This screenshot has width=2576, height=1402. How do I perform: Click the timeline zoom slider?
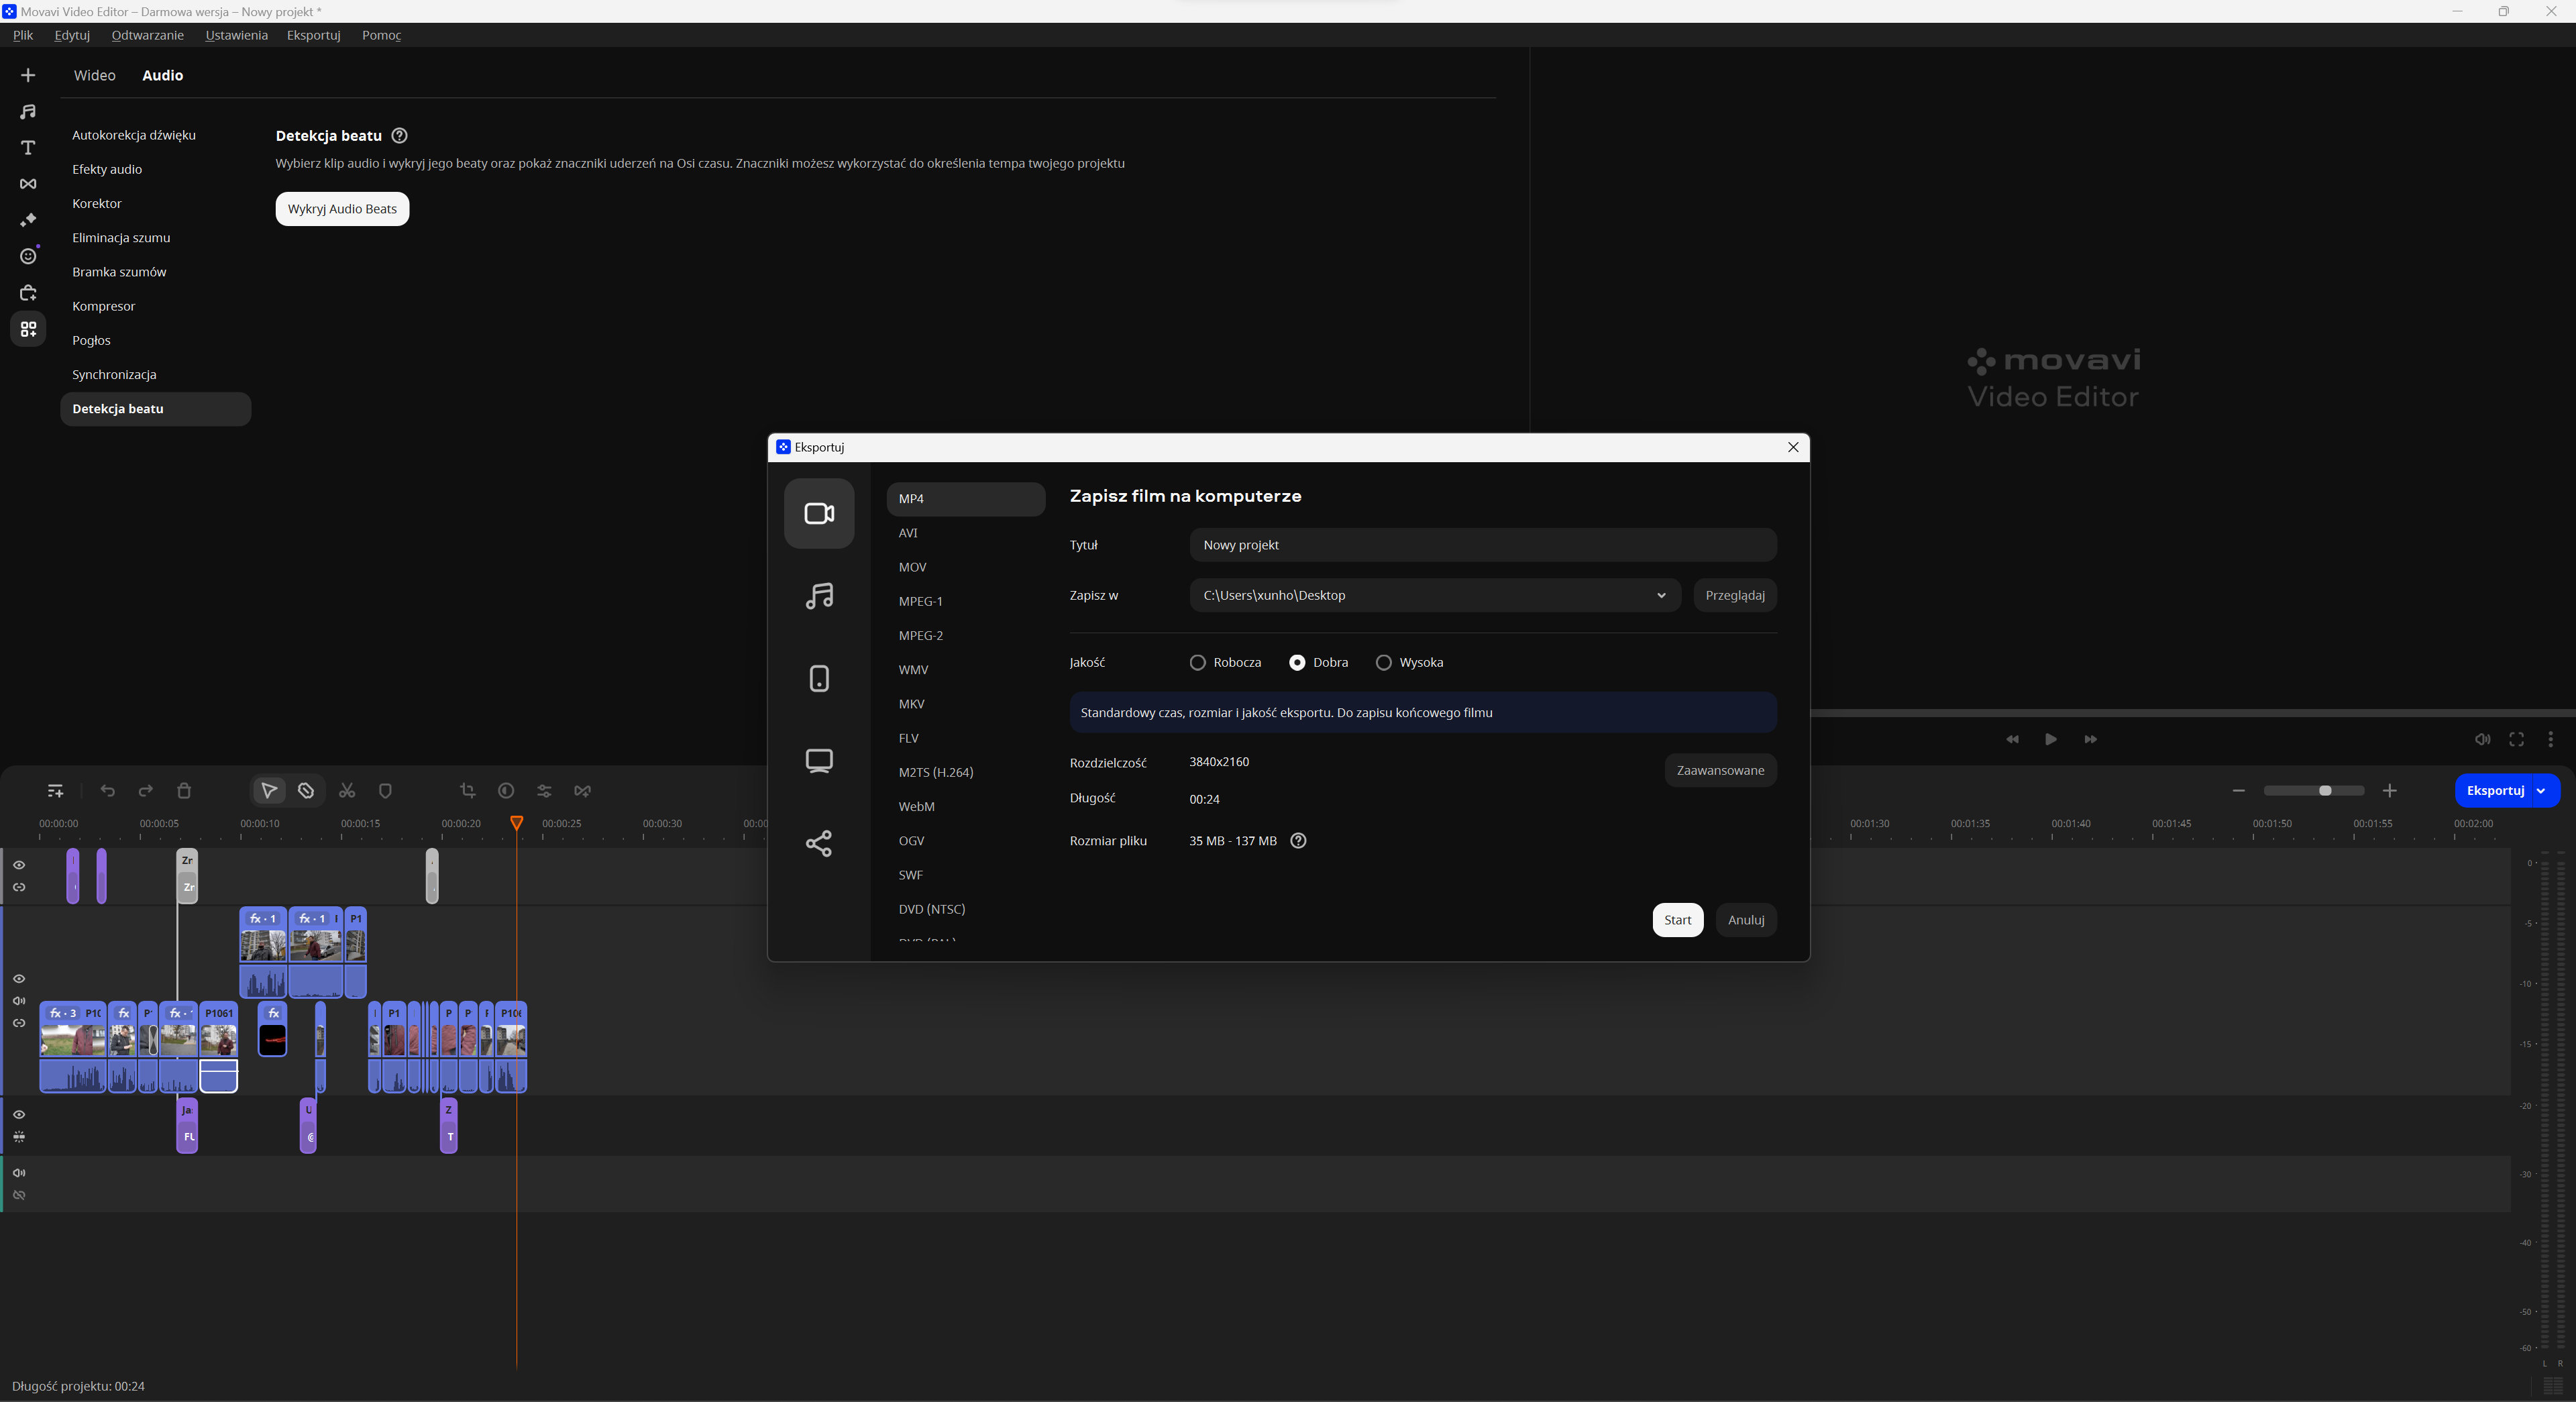coord(2313,791)
